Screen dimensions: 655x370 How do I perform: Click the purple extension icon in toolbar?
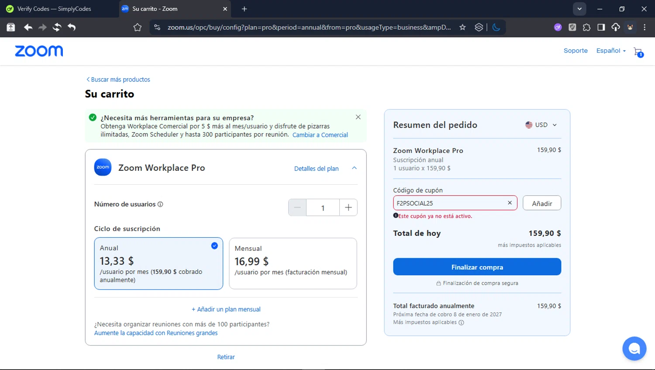[x=558, y=27]
